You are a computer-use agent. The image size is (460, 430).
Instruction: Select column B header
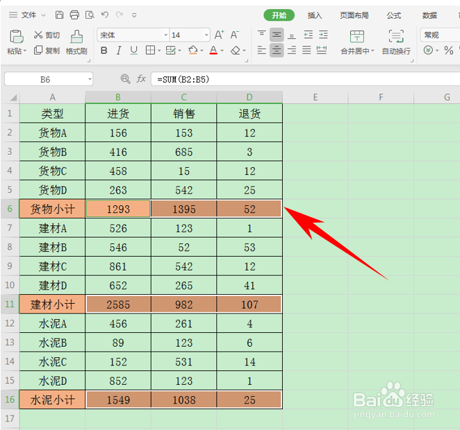coord(118,97)
